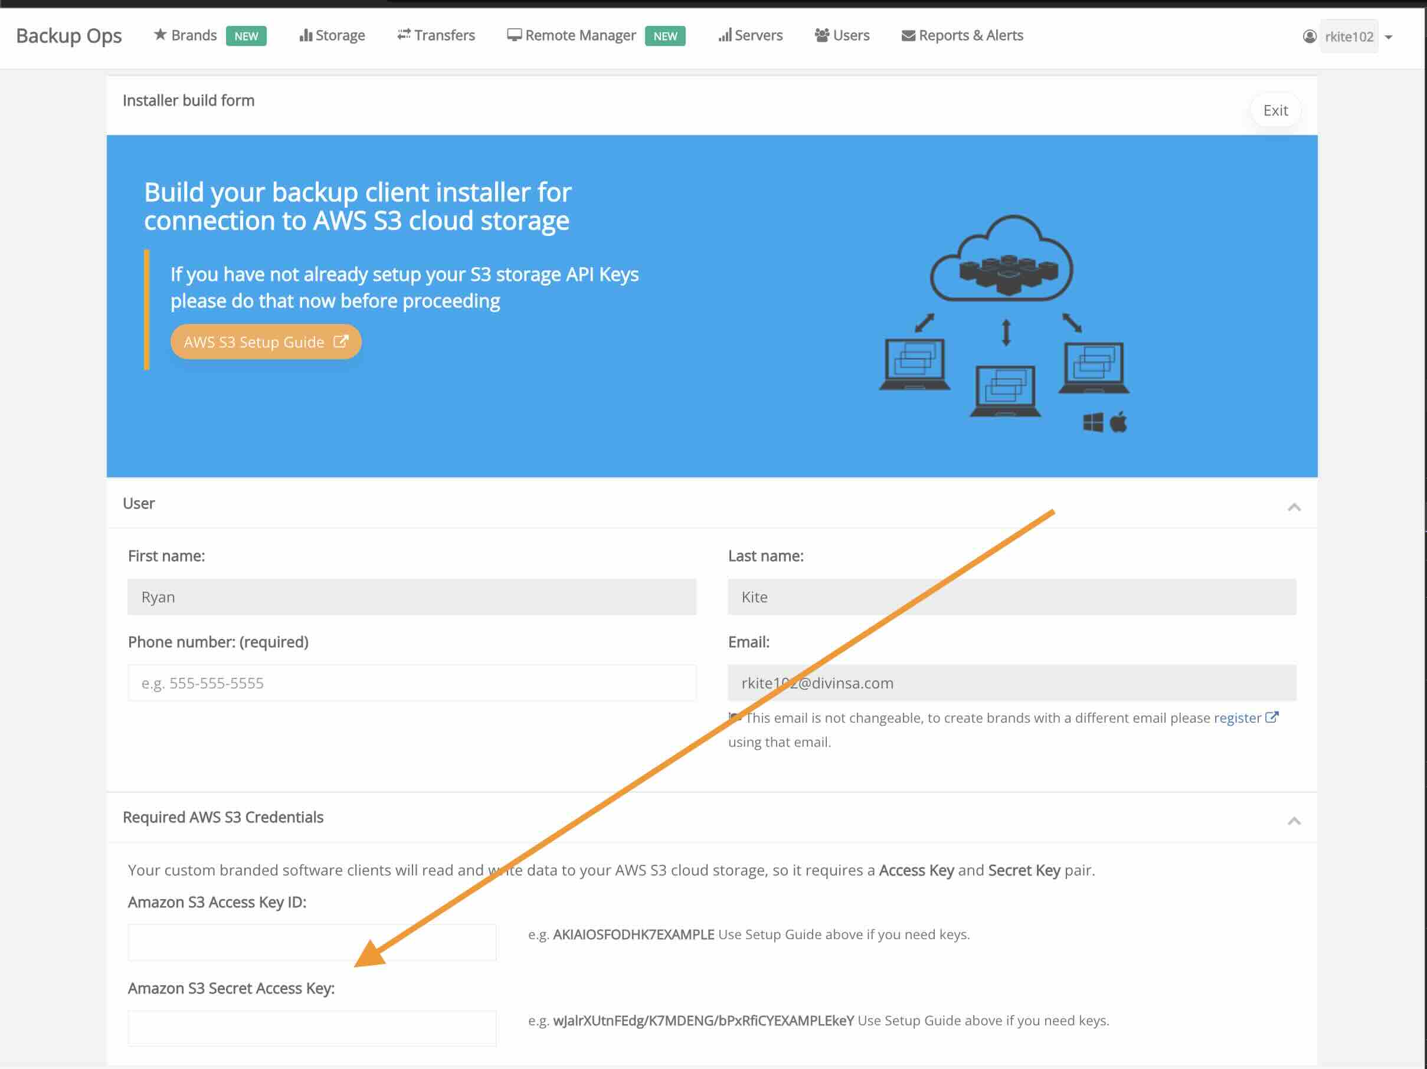Click the external link icon beside register
Viewport: 1427px width, 1069px height.
point(1272,717)
